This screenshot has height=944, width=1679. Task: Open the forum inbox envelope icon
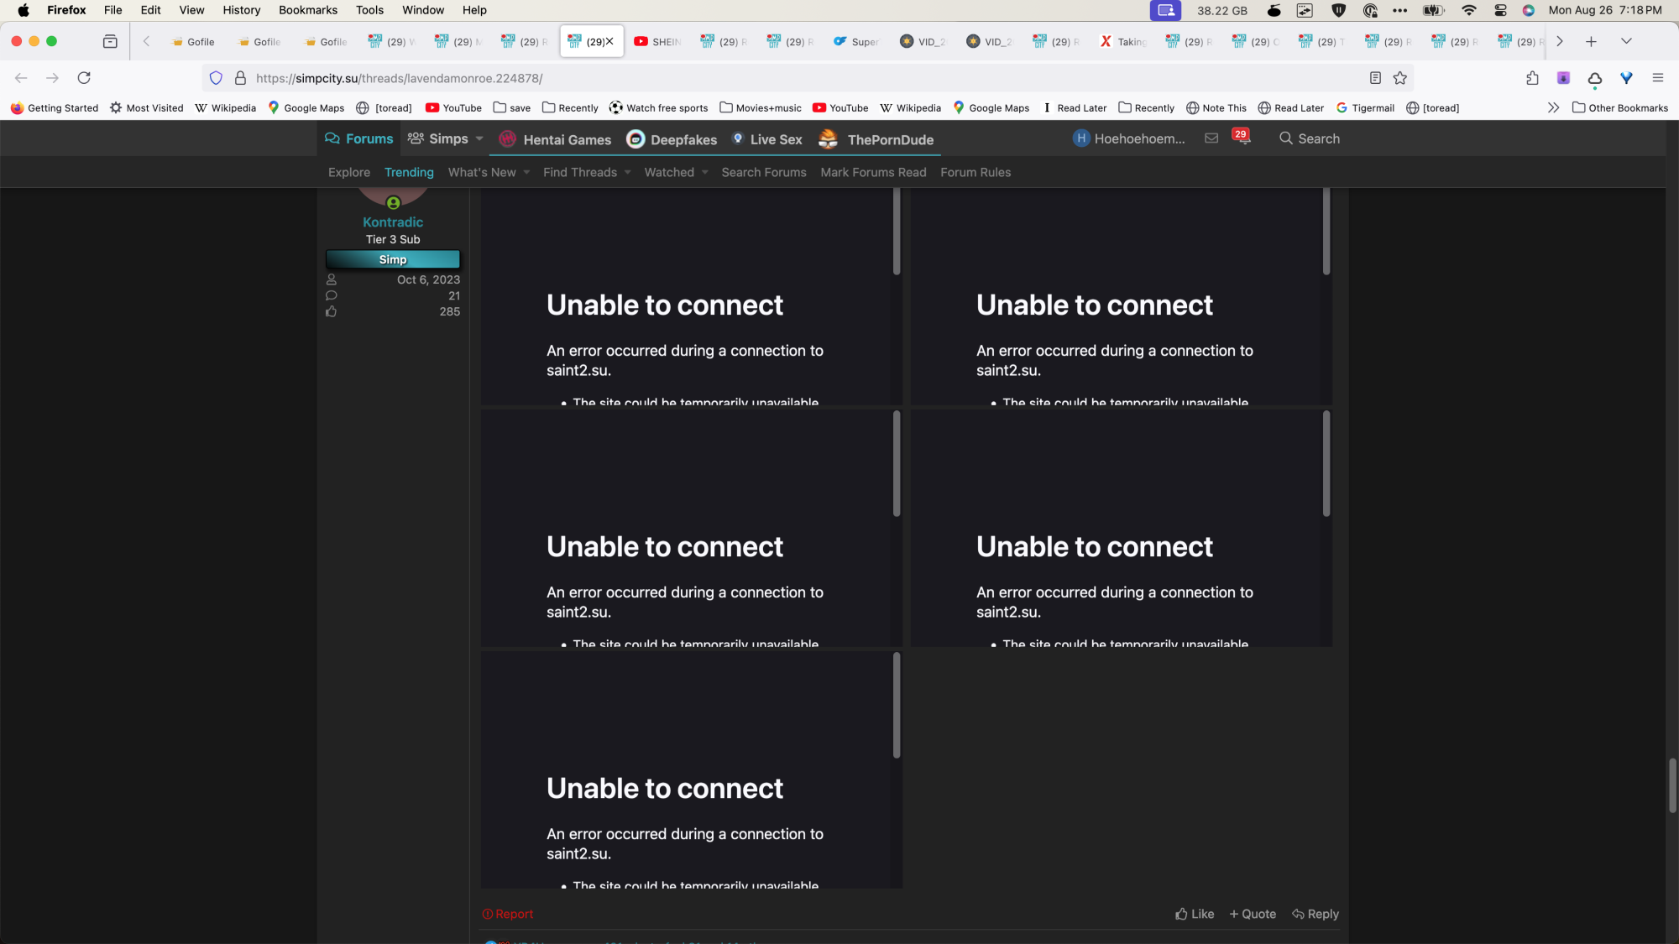[x=1211, y=138]
